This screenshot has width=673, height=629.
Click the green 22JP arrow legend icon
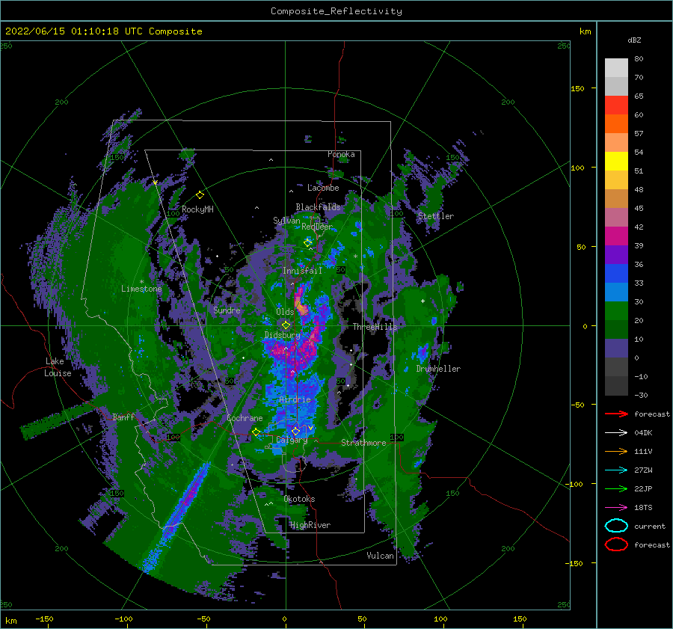(x=616, y=488)
